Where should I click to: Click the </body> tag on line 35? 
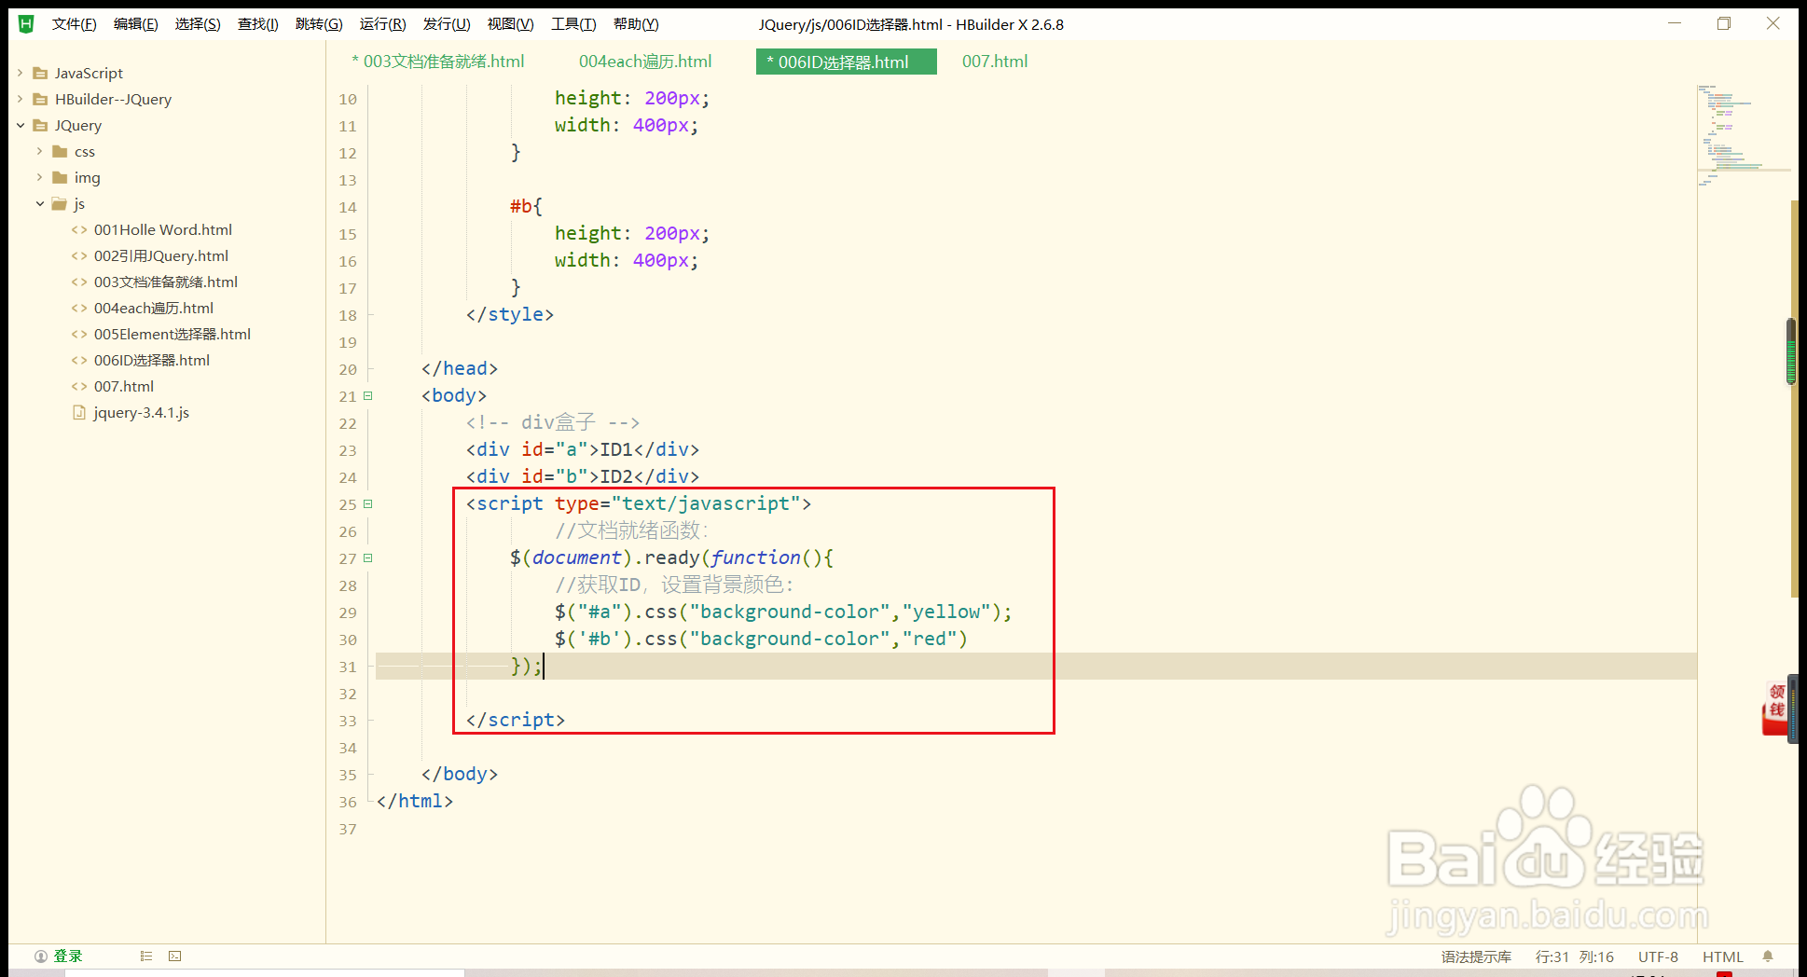(x=460, y=775)
